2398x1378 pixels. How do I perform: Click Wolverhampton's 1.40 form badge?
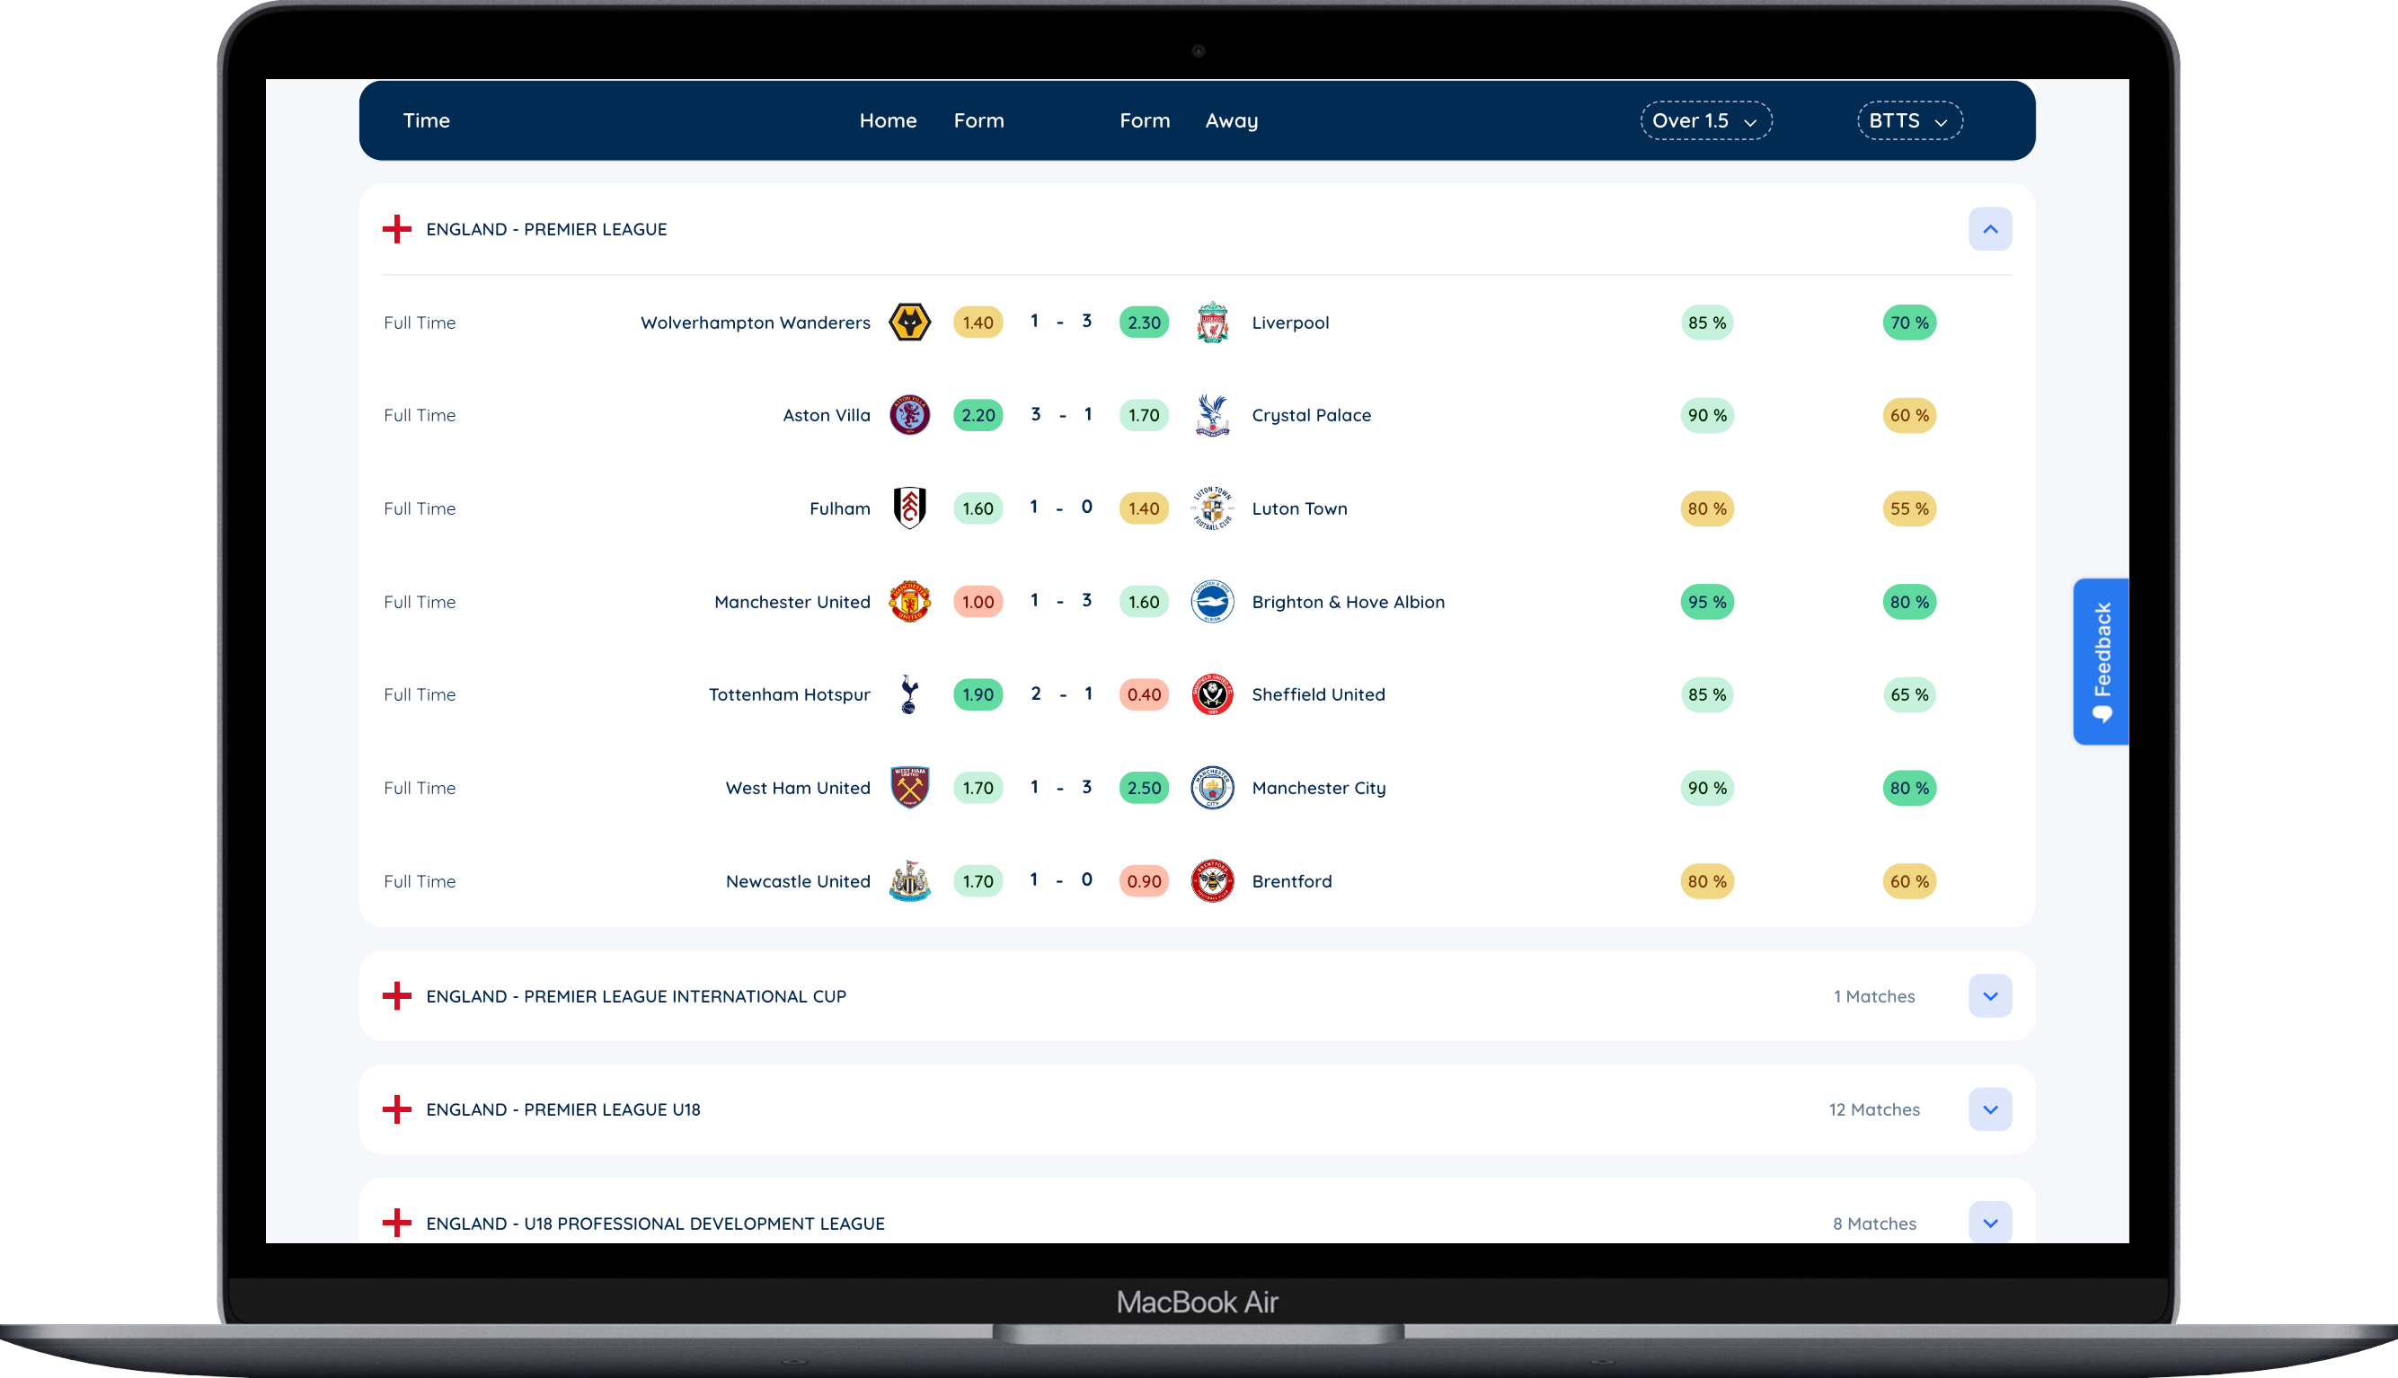click(978, 322)
